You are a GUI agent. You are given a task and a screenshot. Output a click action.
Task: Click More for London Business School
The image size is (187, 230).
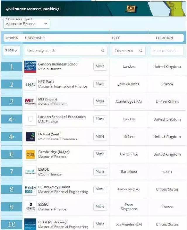tap(100, 66)
